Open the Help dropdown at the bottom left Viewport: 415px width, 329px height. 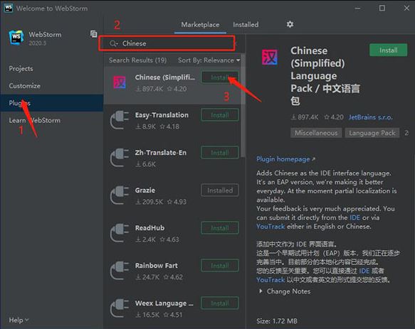[x=19, y=320]
